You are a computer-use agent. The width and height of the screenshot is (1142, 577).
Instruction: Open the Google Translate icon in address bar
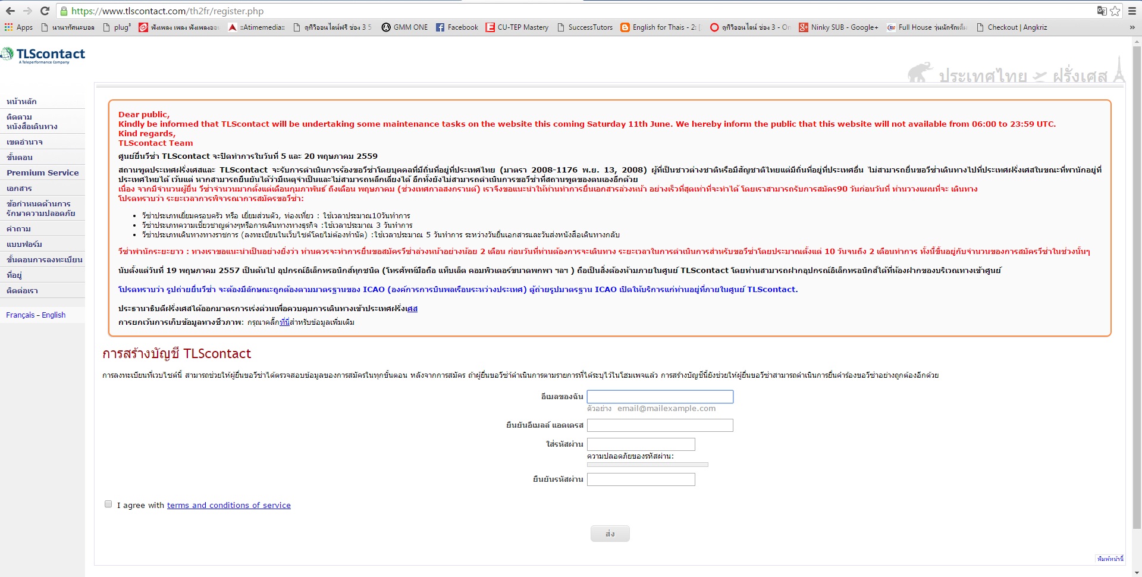point(1102,11)
